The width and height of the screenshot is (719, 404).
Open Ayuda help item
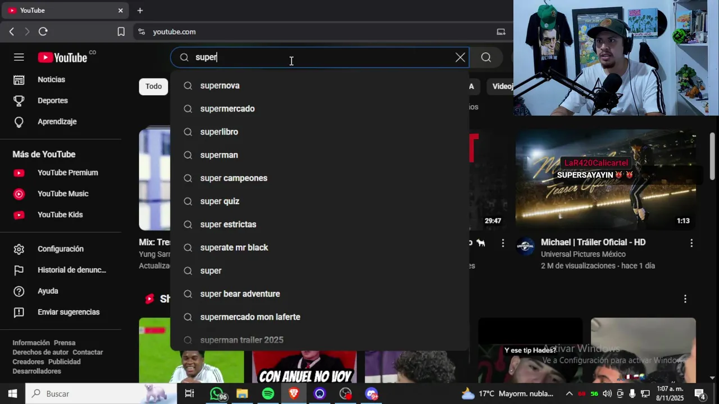click(x=61, y=291)
